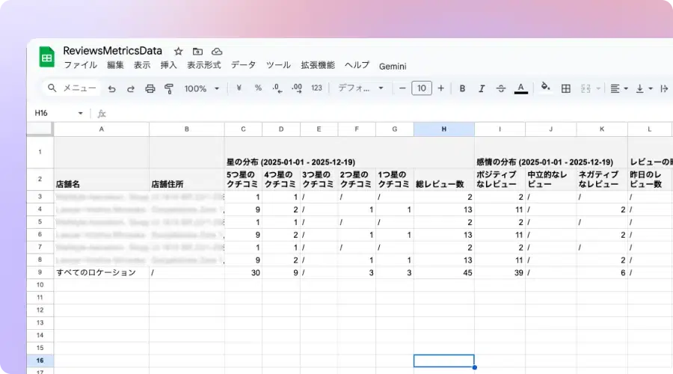Click the move to folder icon

[197, 52]
